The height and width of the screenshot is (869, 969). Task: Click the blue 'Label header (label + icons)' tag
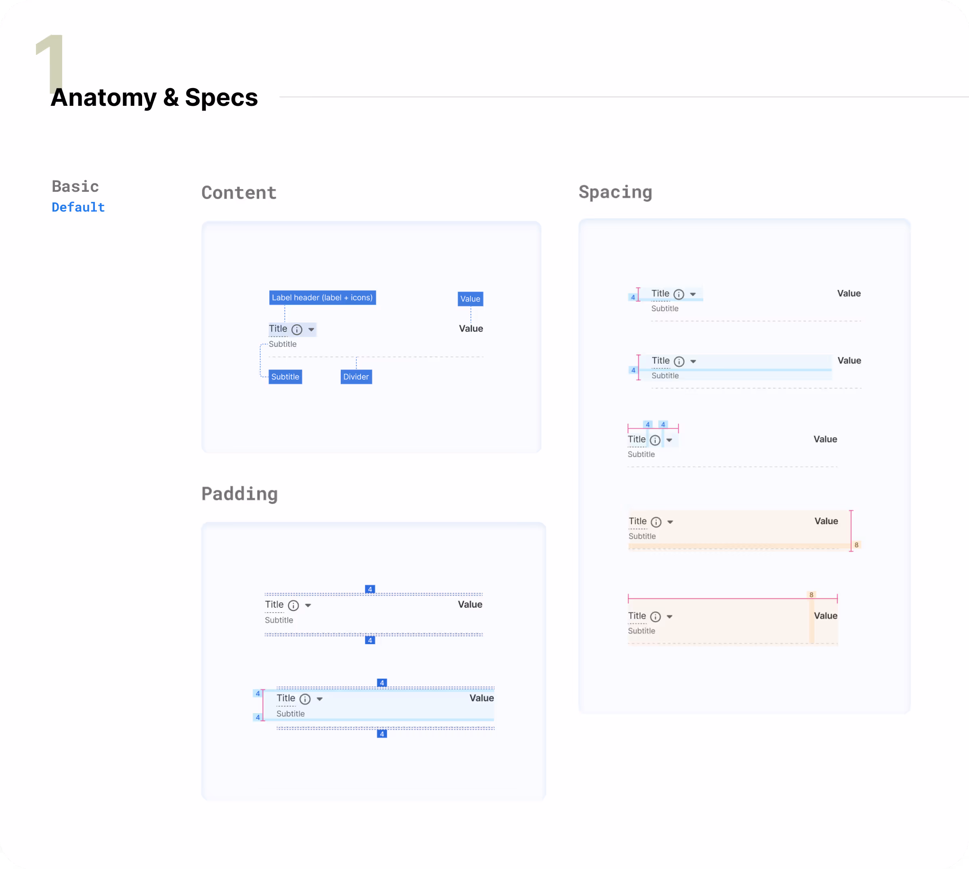click(x=322, y=298)
